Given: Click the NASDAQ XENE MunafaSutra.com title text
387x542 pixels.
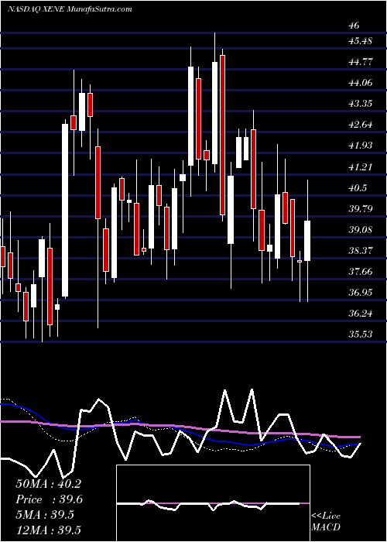Looking at the screenshot, I should point(70,9).
